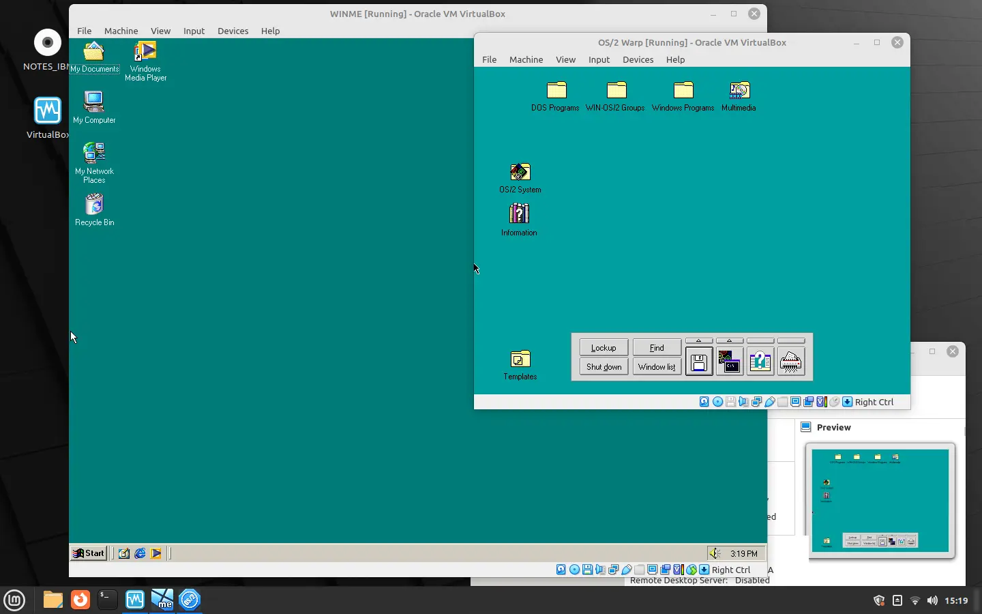982x614 pixels.
Task: Select the Multimedia folder icon in OS/2
Action: tap(739, 97)
